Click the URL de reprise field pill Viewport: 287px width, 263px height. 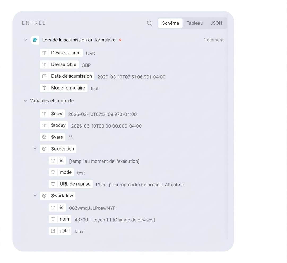pyautogui.click(x=71, y=184)
